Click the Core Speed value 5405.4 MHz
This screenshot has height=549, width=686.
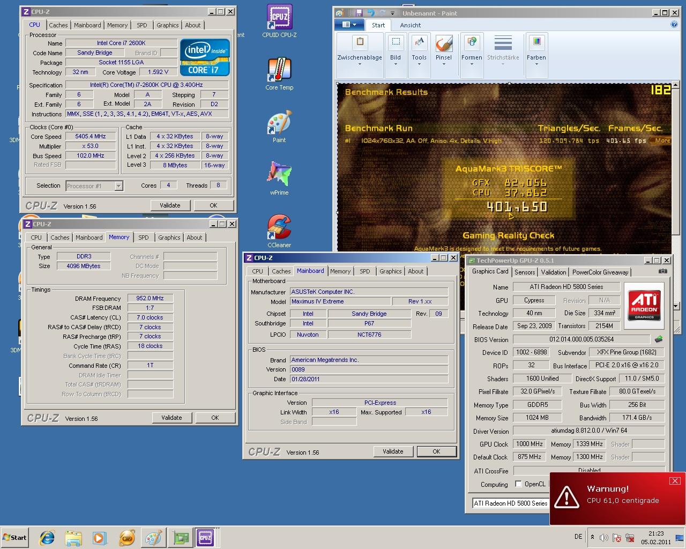(90, 136)
